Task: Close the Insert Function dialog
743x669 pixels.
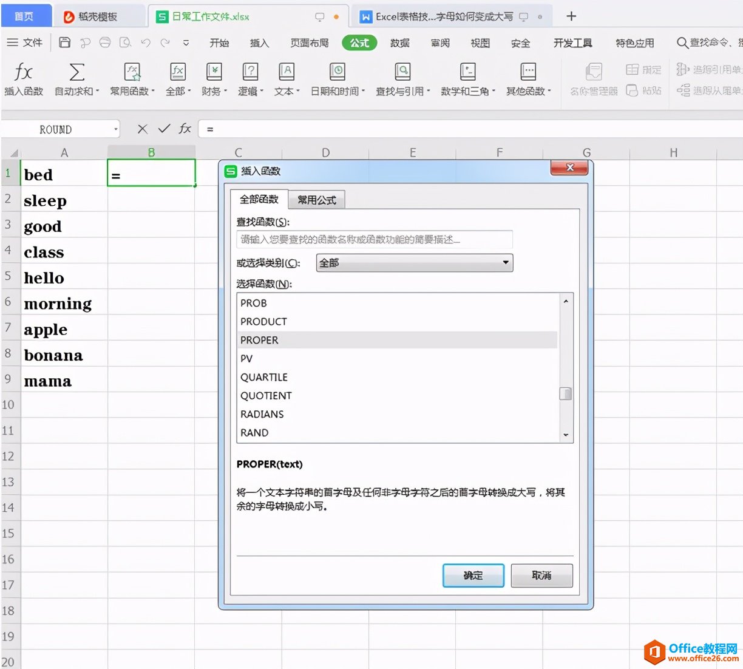Action: [x=569, y=168]
